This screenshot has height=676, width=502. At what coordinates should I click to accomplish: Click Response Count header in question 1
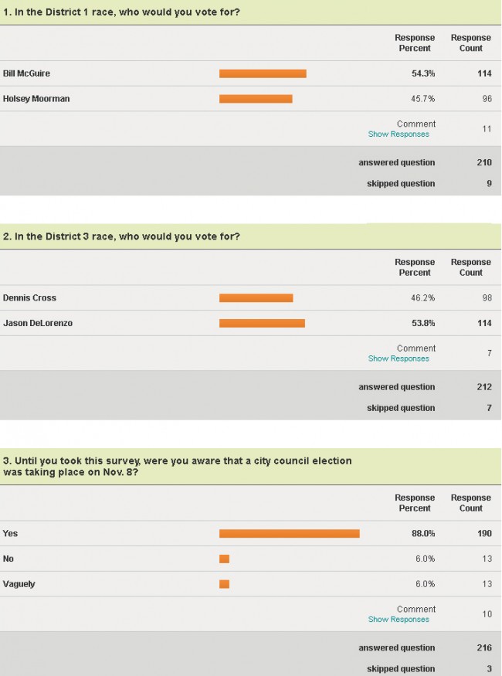pos(470,43)
